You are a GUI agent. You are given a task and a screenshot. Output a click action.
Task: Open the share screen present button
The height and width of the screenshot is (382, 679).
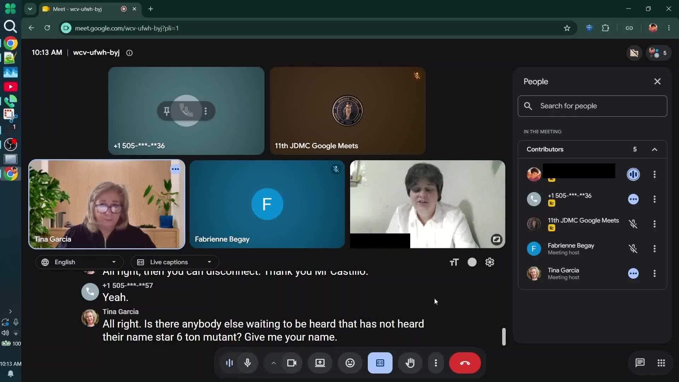320,363
